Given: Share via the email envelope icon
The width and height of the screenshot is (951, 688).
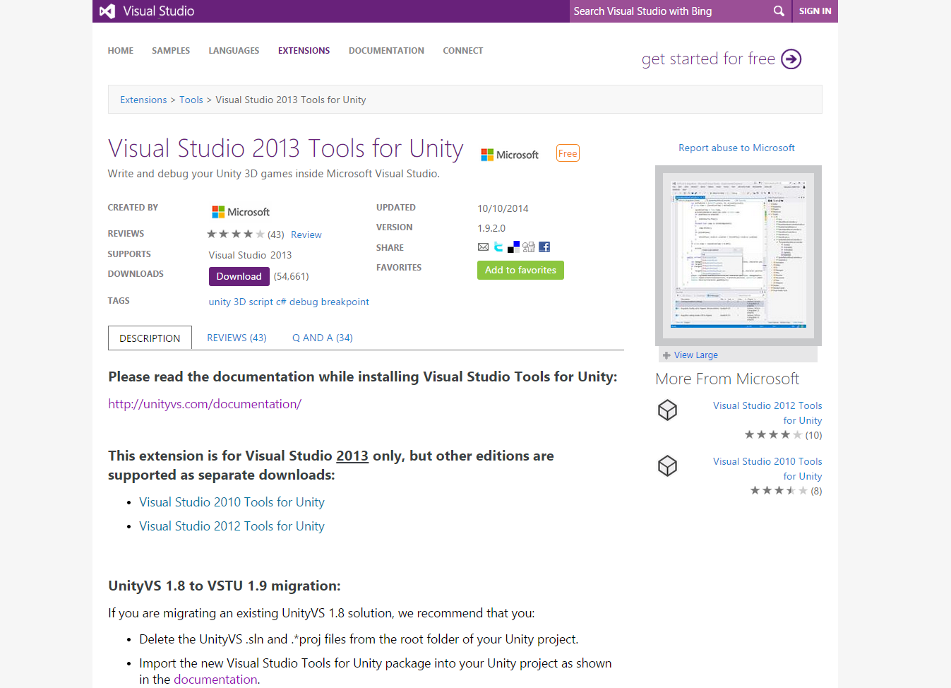Looking at the screenshot, I should coord(483,247).
